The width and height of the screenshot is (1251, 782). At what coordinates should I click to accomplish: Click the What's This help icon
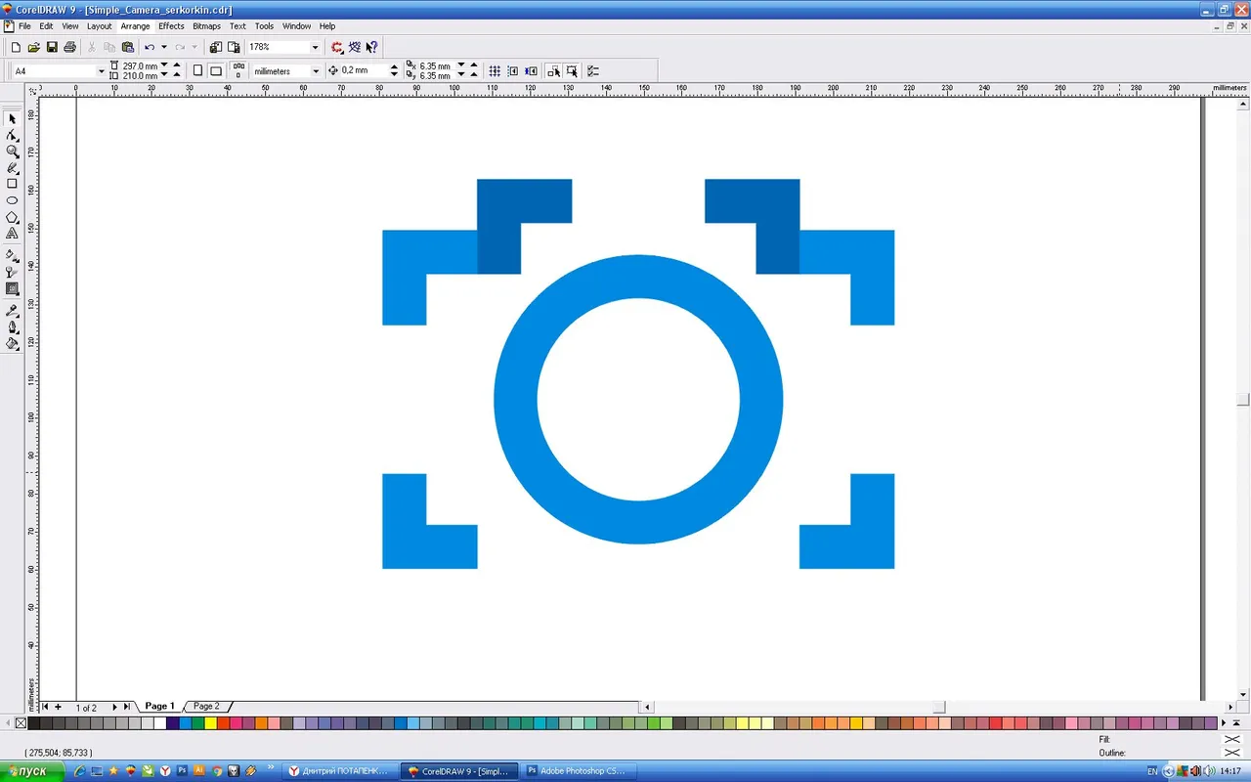pyautogui.click(x=372, y=47)
